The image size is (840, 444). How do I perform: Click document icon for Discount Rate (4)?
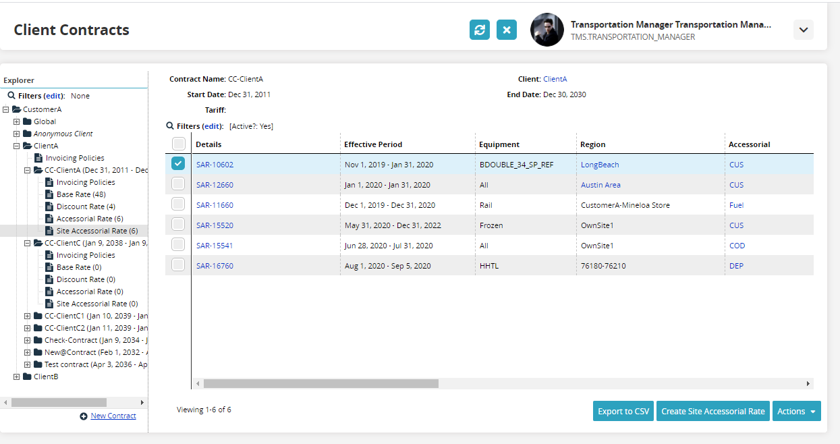tap(49, 206)
